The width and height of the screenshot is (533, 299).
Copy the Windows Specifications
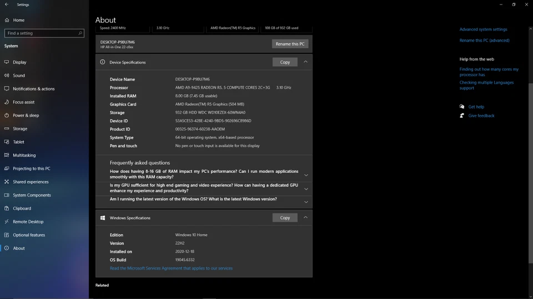[285, 218]
